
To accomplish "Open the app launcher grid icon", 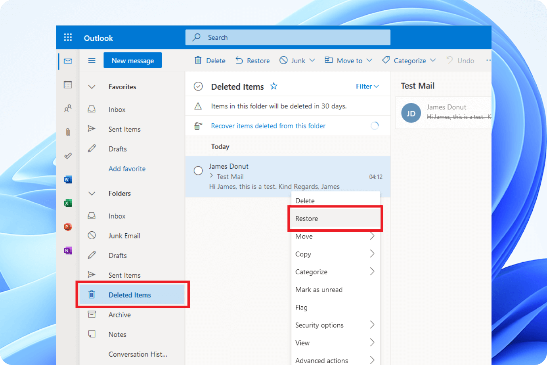I will coord(68,37).
